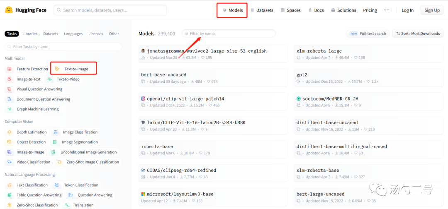Click the Visual Question Answering icon

10,89
